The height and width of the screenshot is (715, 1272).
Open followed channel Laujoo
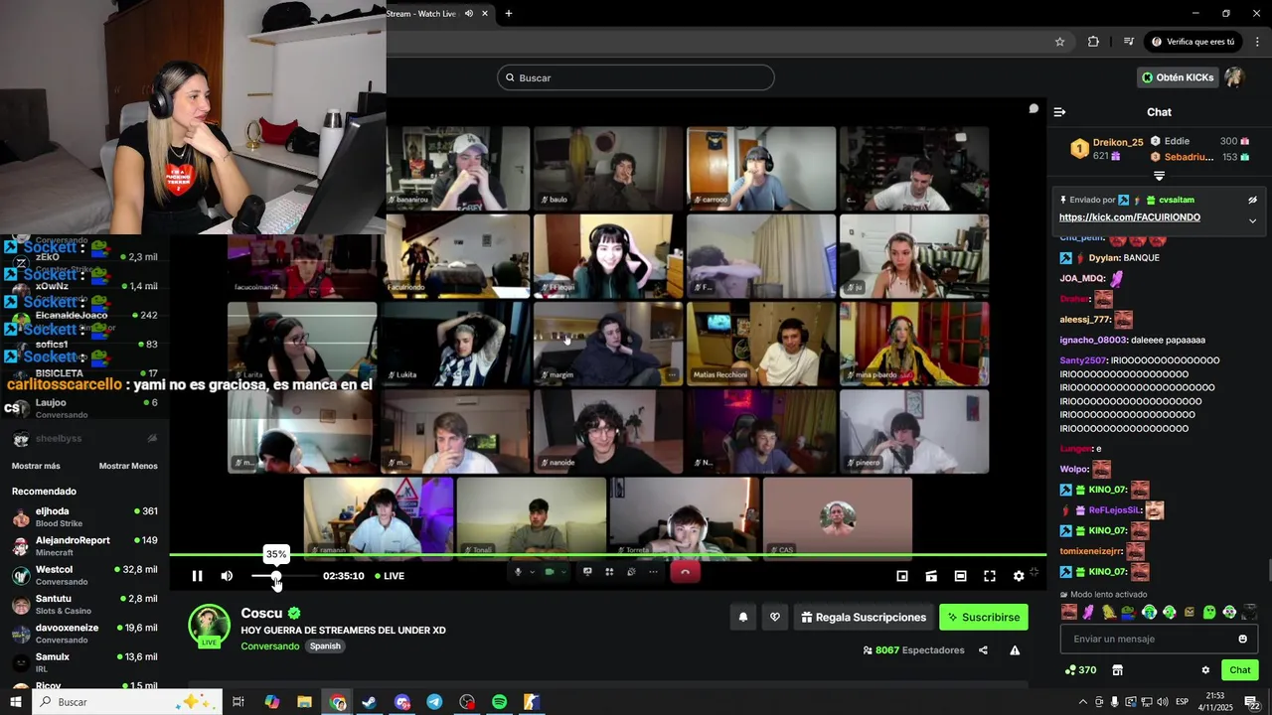click(84, 408)
